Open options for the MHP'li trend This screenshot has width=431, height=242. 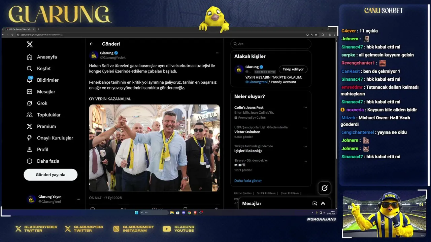click(x=305, y=161)
